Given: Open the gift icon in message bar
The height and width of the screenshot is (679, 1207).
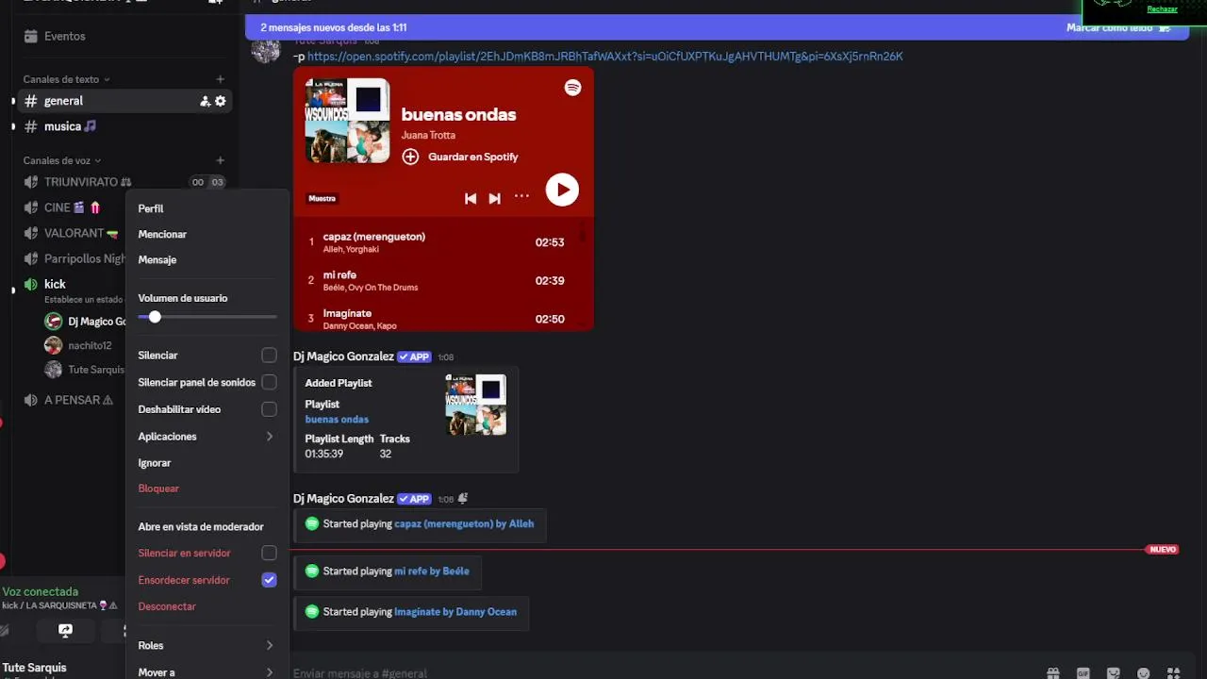Looking at the screenshot, I should coord(1053,673).
